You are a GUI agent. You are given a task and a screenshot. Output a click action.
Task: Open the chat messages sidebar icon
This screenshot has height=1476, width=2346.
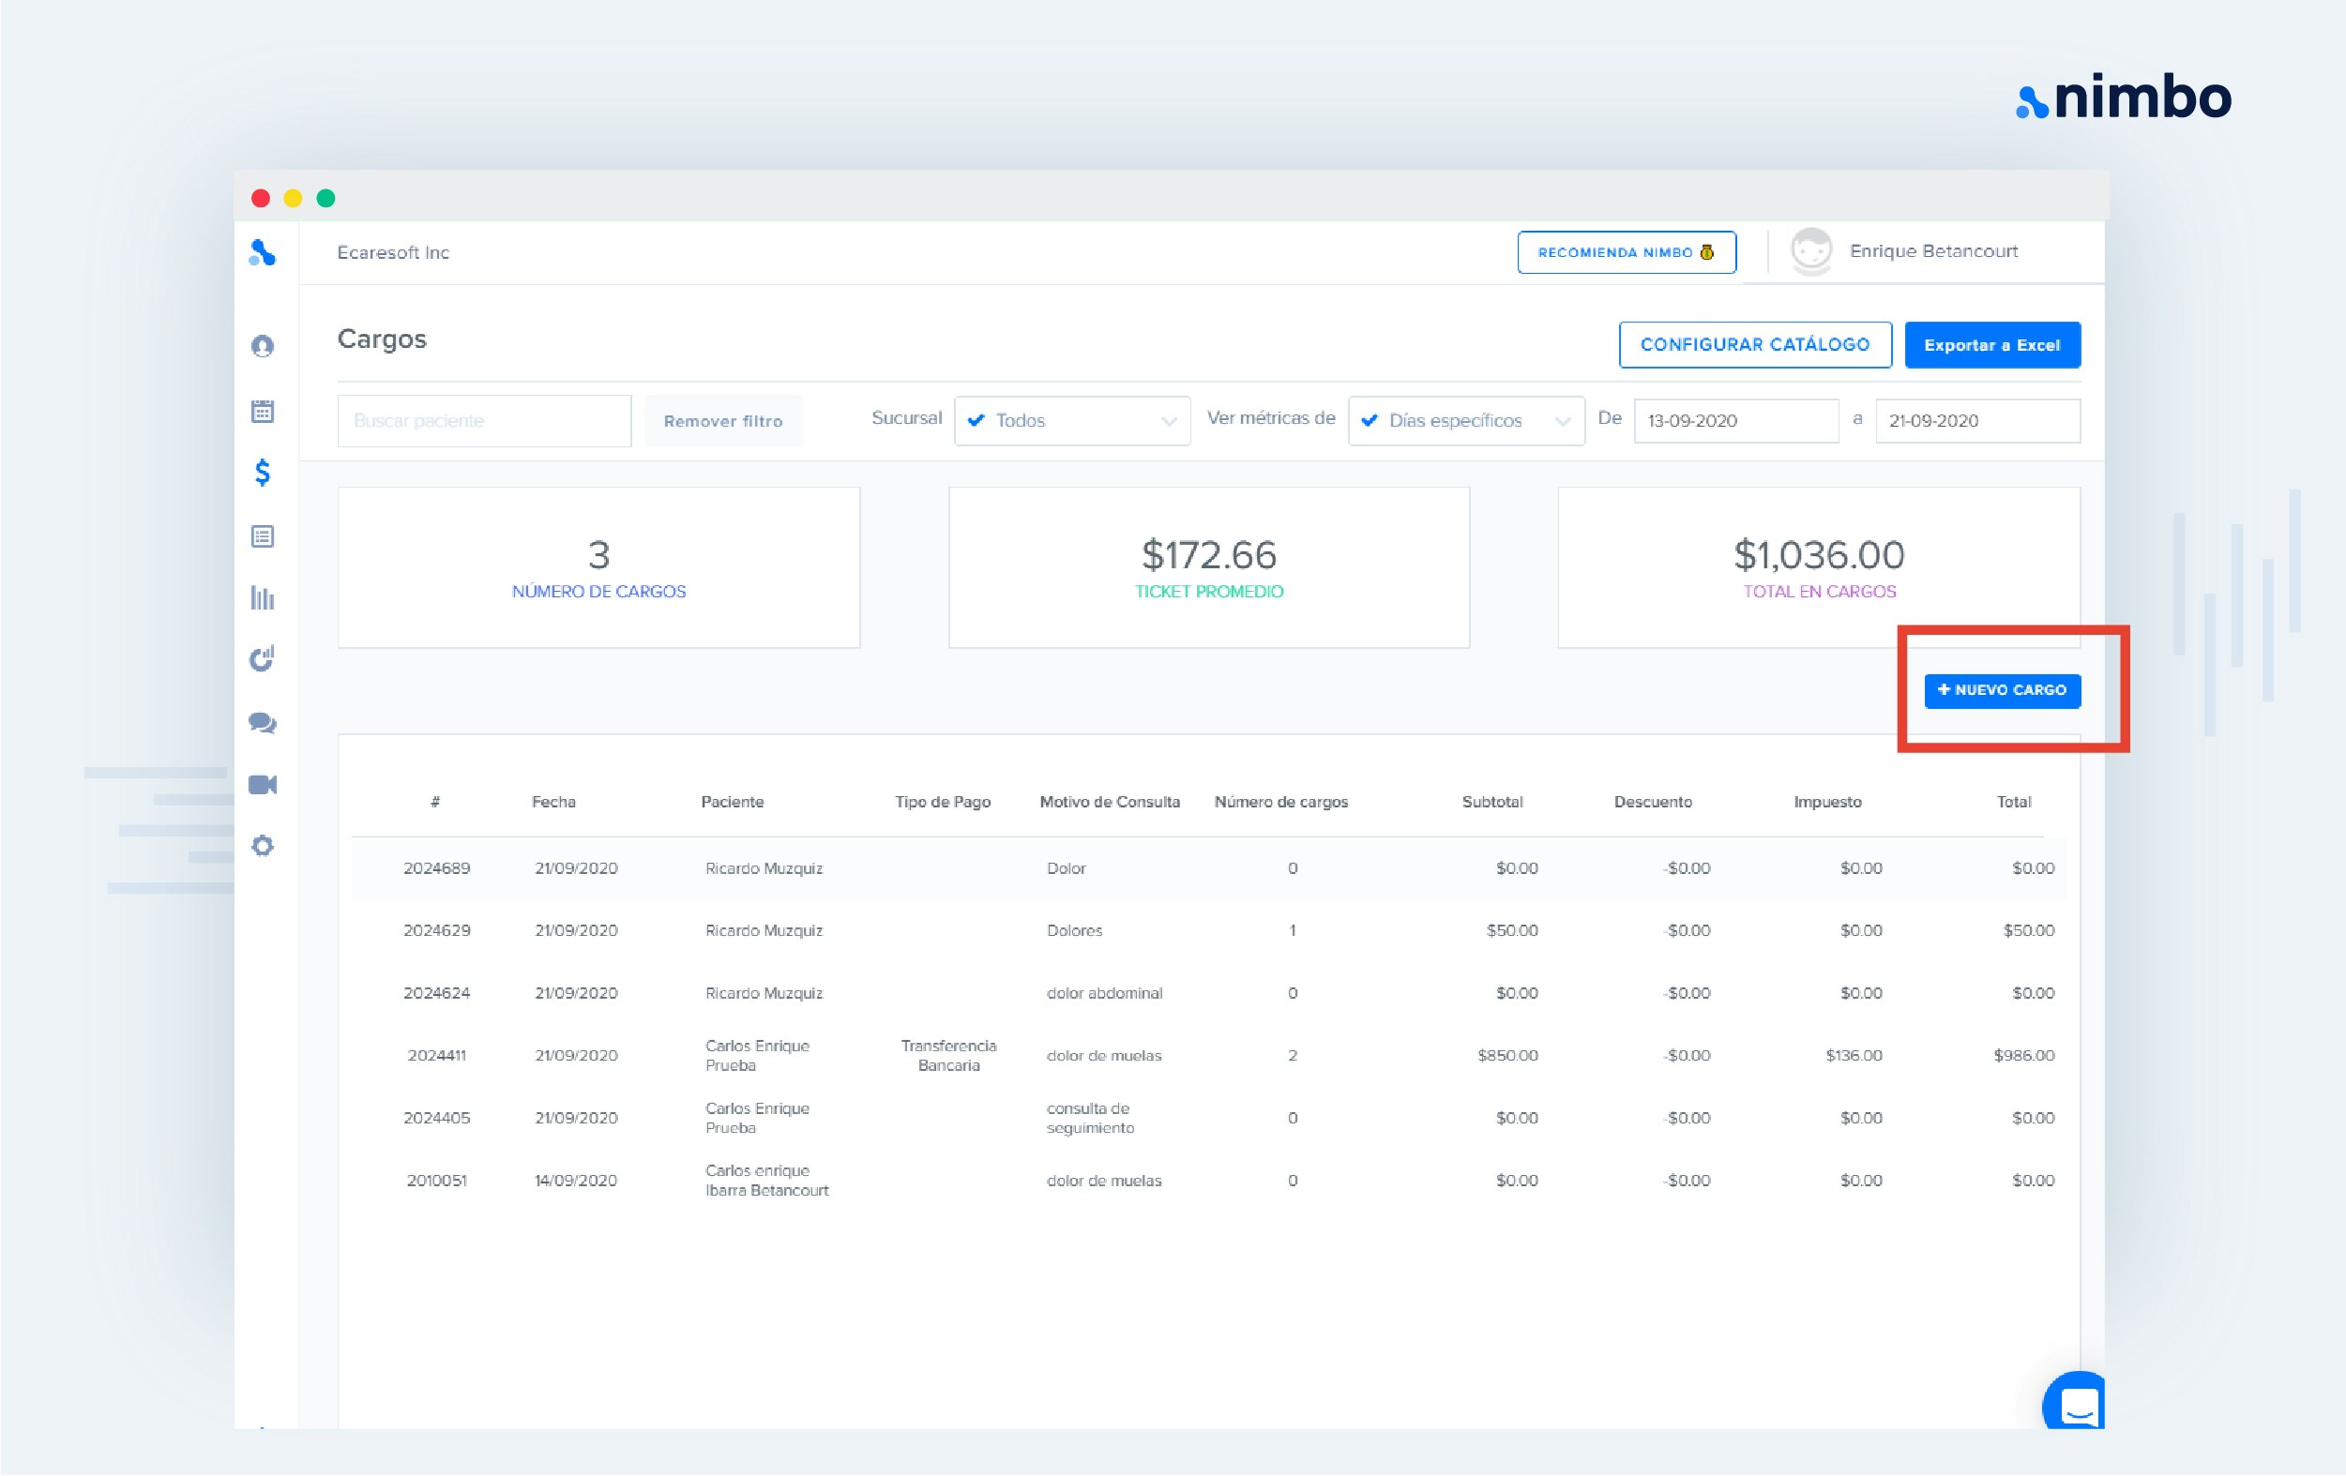[x=262, y=723]
